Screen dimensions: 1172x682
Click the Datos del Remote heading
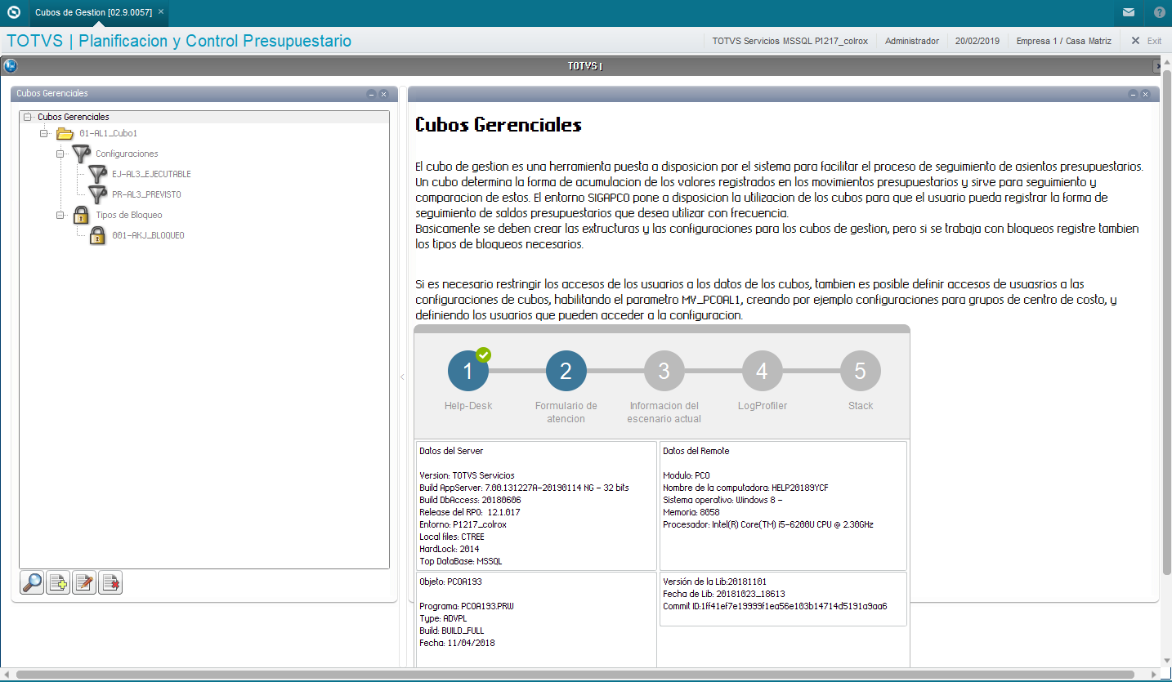pos(696,451)
